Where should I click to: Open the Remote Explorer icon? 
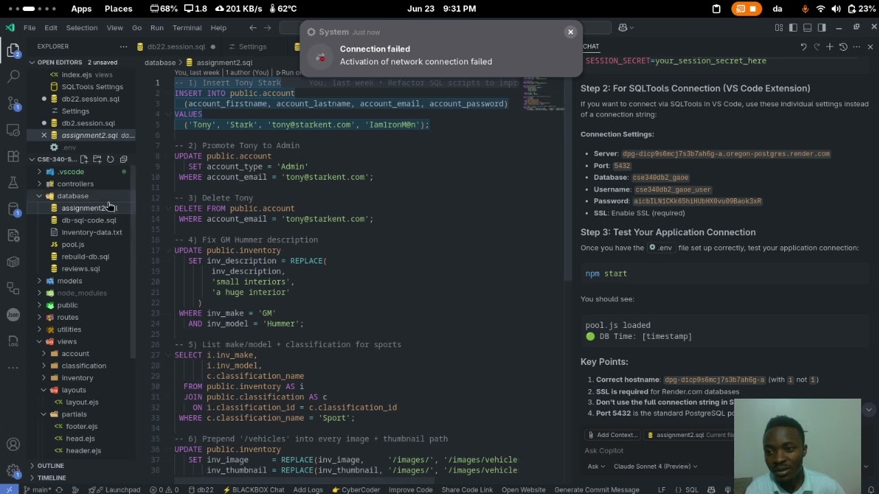(13, 130)
